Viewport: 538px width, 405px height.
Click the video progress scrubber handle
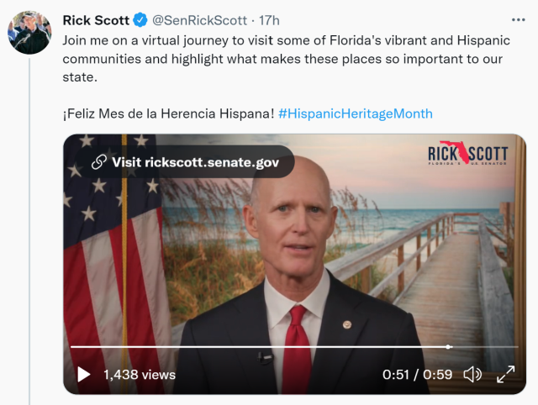[448, 347]
